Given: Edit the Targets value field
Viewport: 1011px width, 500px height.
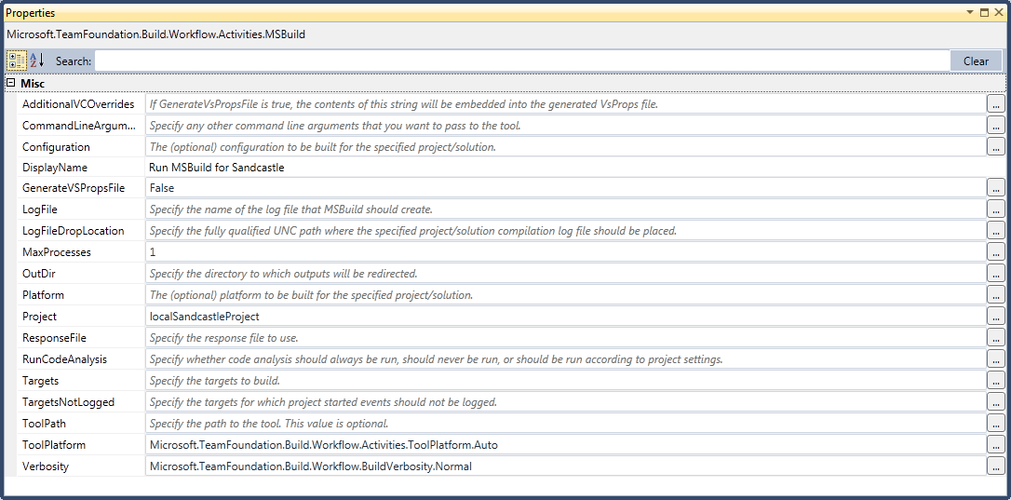Looking at the screenshot, I should [x=565, y=380].
